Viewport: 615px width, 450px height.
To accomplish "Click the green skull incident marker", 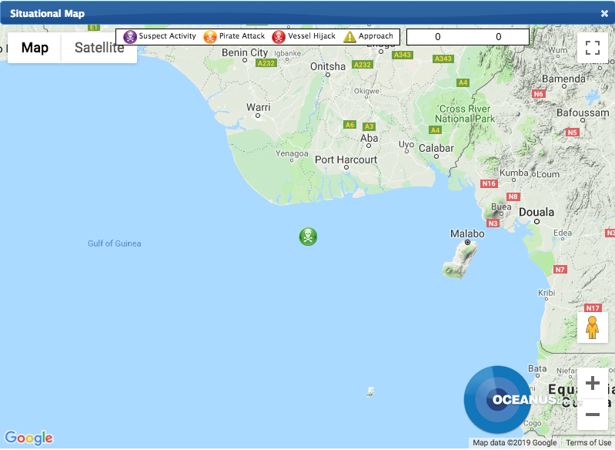I will pos(308,237).
